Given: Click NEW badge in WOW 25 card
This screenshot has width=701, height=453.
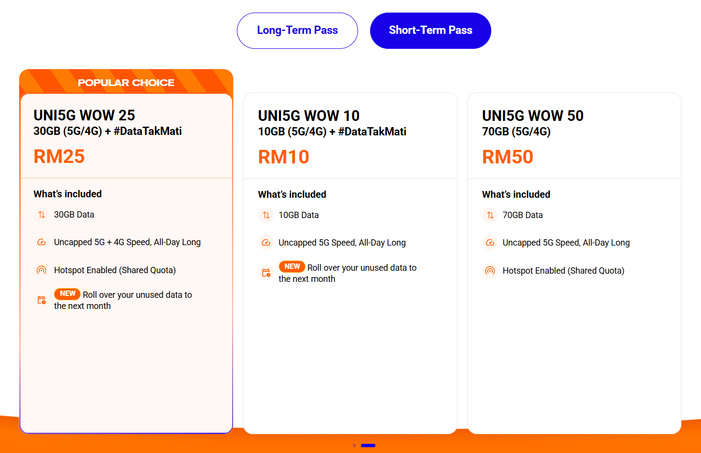Looking at the screenshot, I should (67, 293).
